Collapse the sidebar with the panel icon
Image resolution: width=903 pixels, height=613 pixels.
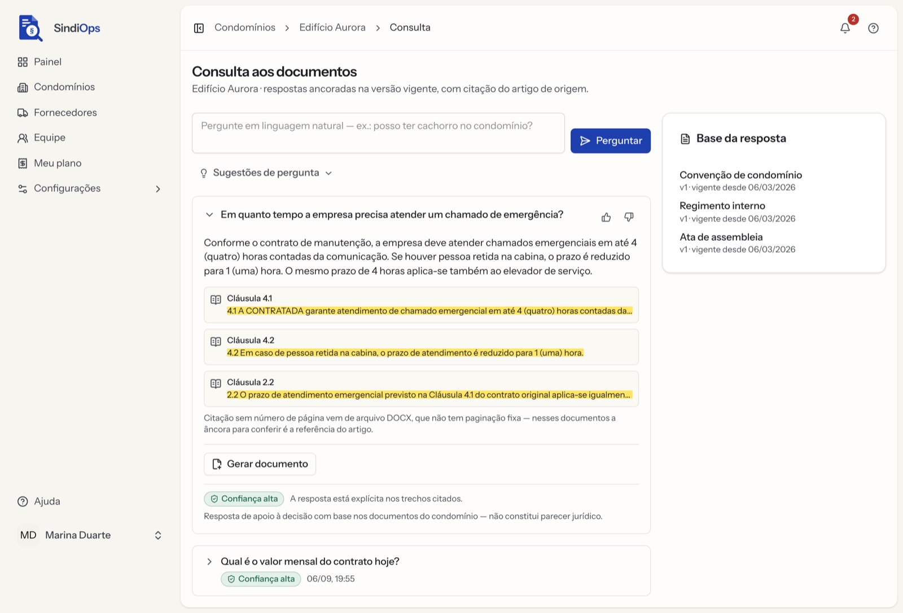coord(199,28)
